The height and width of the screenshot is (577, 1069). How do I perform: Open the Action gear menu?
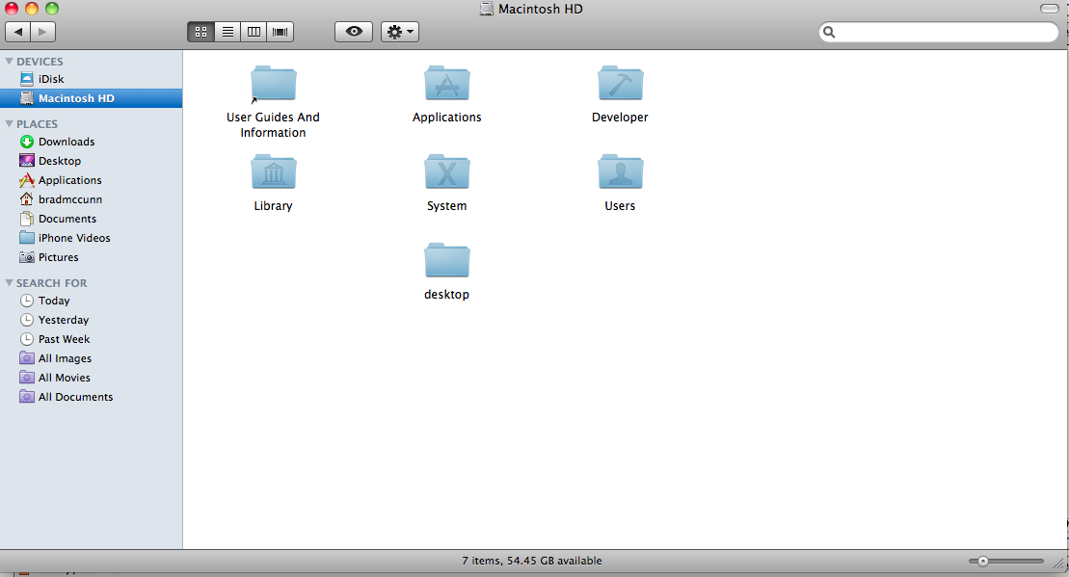tap(399, 32)
